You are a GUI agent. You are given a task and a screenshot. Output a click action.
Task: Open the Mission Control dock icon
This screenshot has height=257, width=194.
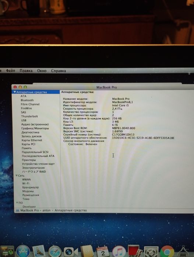point(7,251)
